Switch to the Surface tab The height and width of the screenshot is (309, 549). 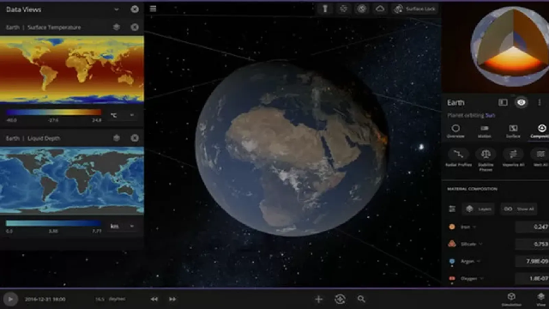point(513,131)
